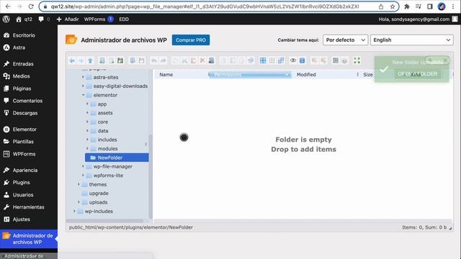The height and width of the screenshot is (259, 461).
Task: Open Administrador de archivos WP menu
Action: (29, 239)
